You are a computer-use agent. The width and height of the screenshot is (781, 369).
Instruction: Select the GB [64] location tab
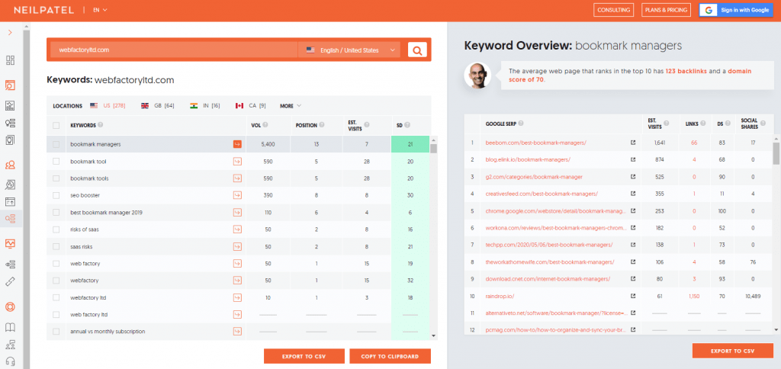158,105
